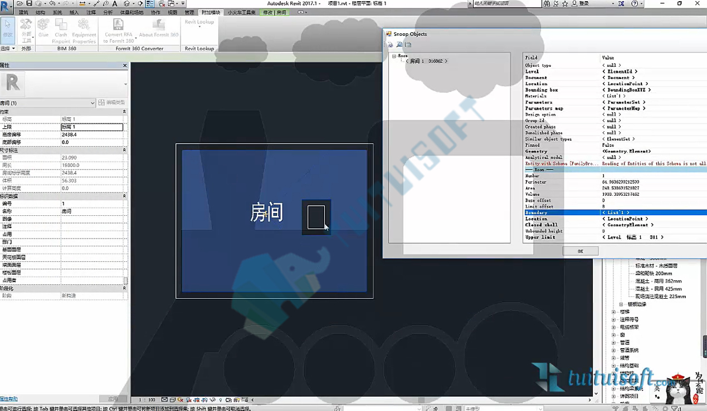Click the Convert RFA to FormIt 360 icon
This screenshot has height=411, width=707.
(119, 31)
